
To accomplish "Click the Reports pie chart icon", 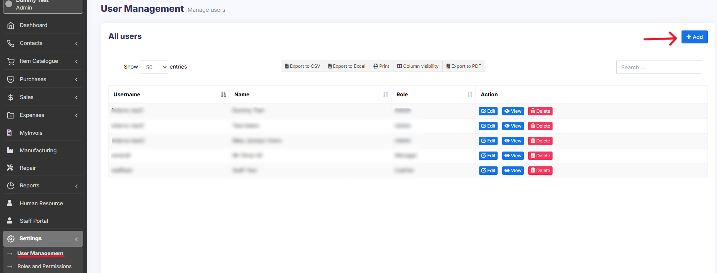I will pos(11,186).
